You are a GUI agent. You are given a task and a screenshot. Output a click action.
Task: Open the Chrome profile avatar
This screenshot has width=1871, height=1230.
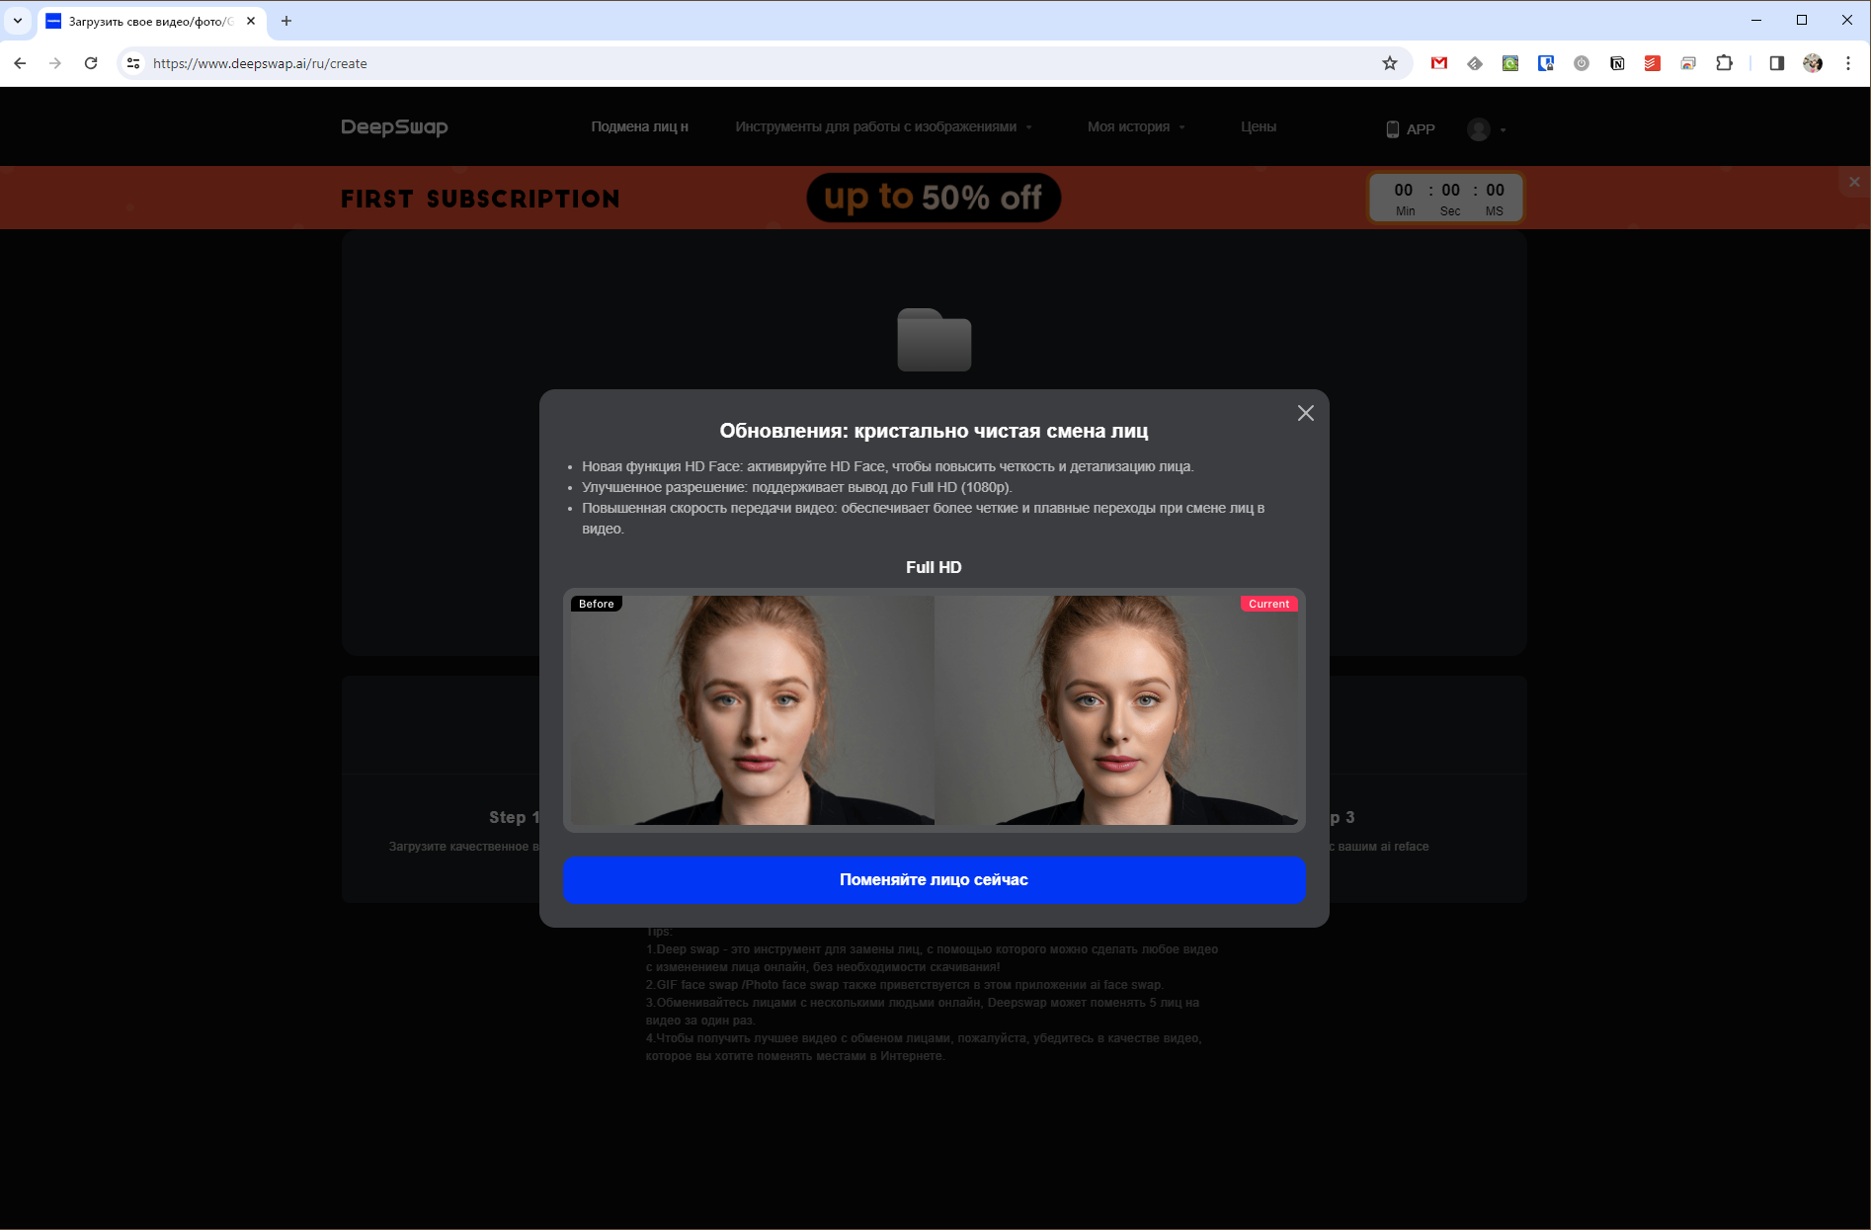click(1813, 63)
